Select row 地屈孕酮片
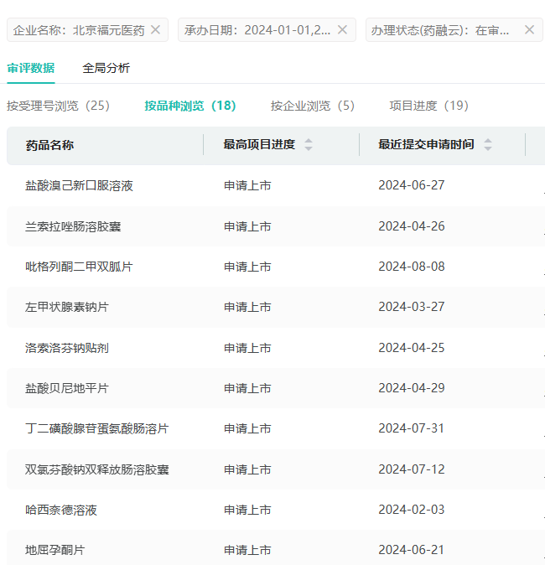The width and height of the screenshot is (545, 565). 276,547
